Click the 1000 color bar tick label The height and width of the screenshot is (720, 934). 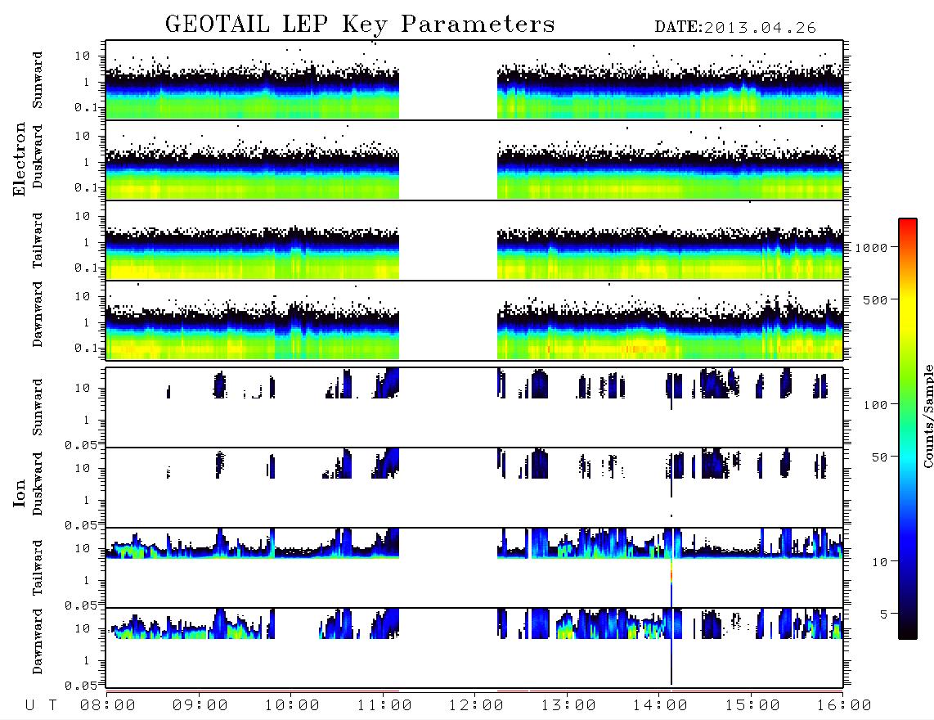coord(871,248)
